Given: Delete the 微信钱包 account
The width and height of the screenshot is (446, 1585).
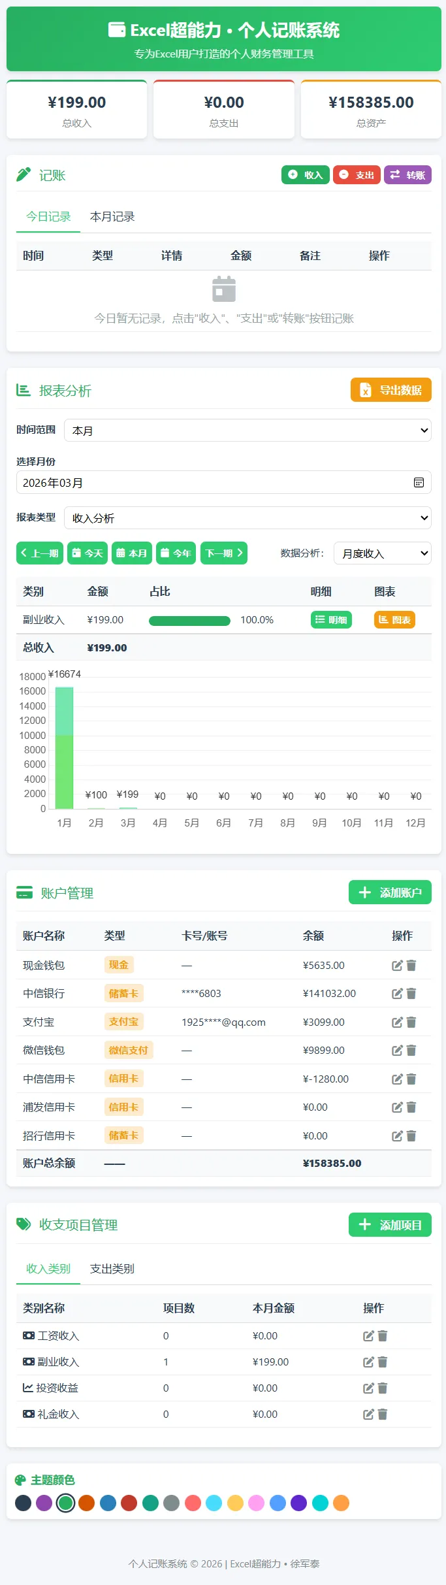Looking at the screenshot, I should tap(411, 1051).
